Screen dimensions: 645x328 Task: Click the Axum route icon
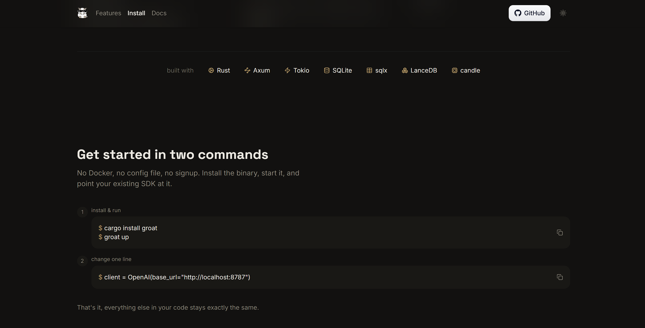point(247,70)
